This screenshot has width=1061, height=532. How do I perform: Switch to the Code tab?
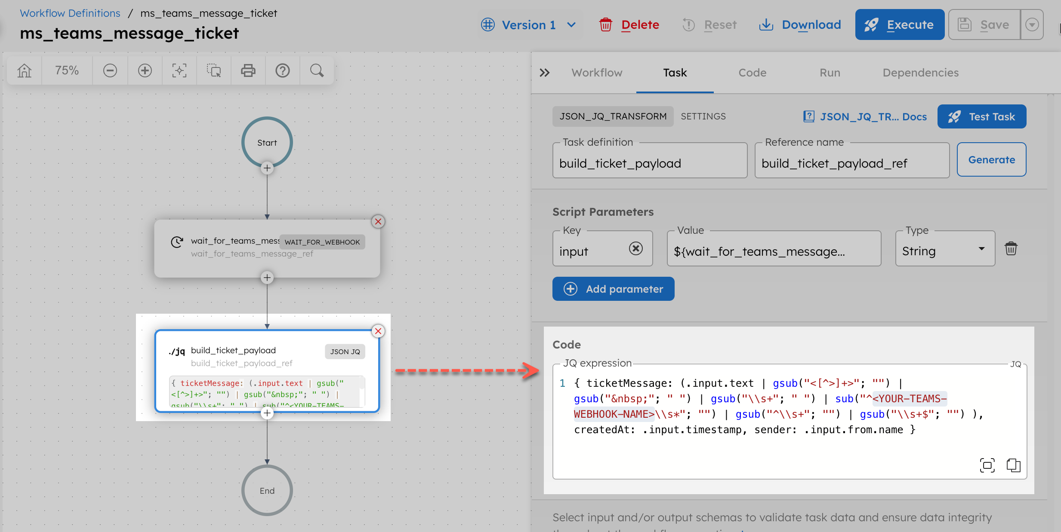752,73
